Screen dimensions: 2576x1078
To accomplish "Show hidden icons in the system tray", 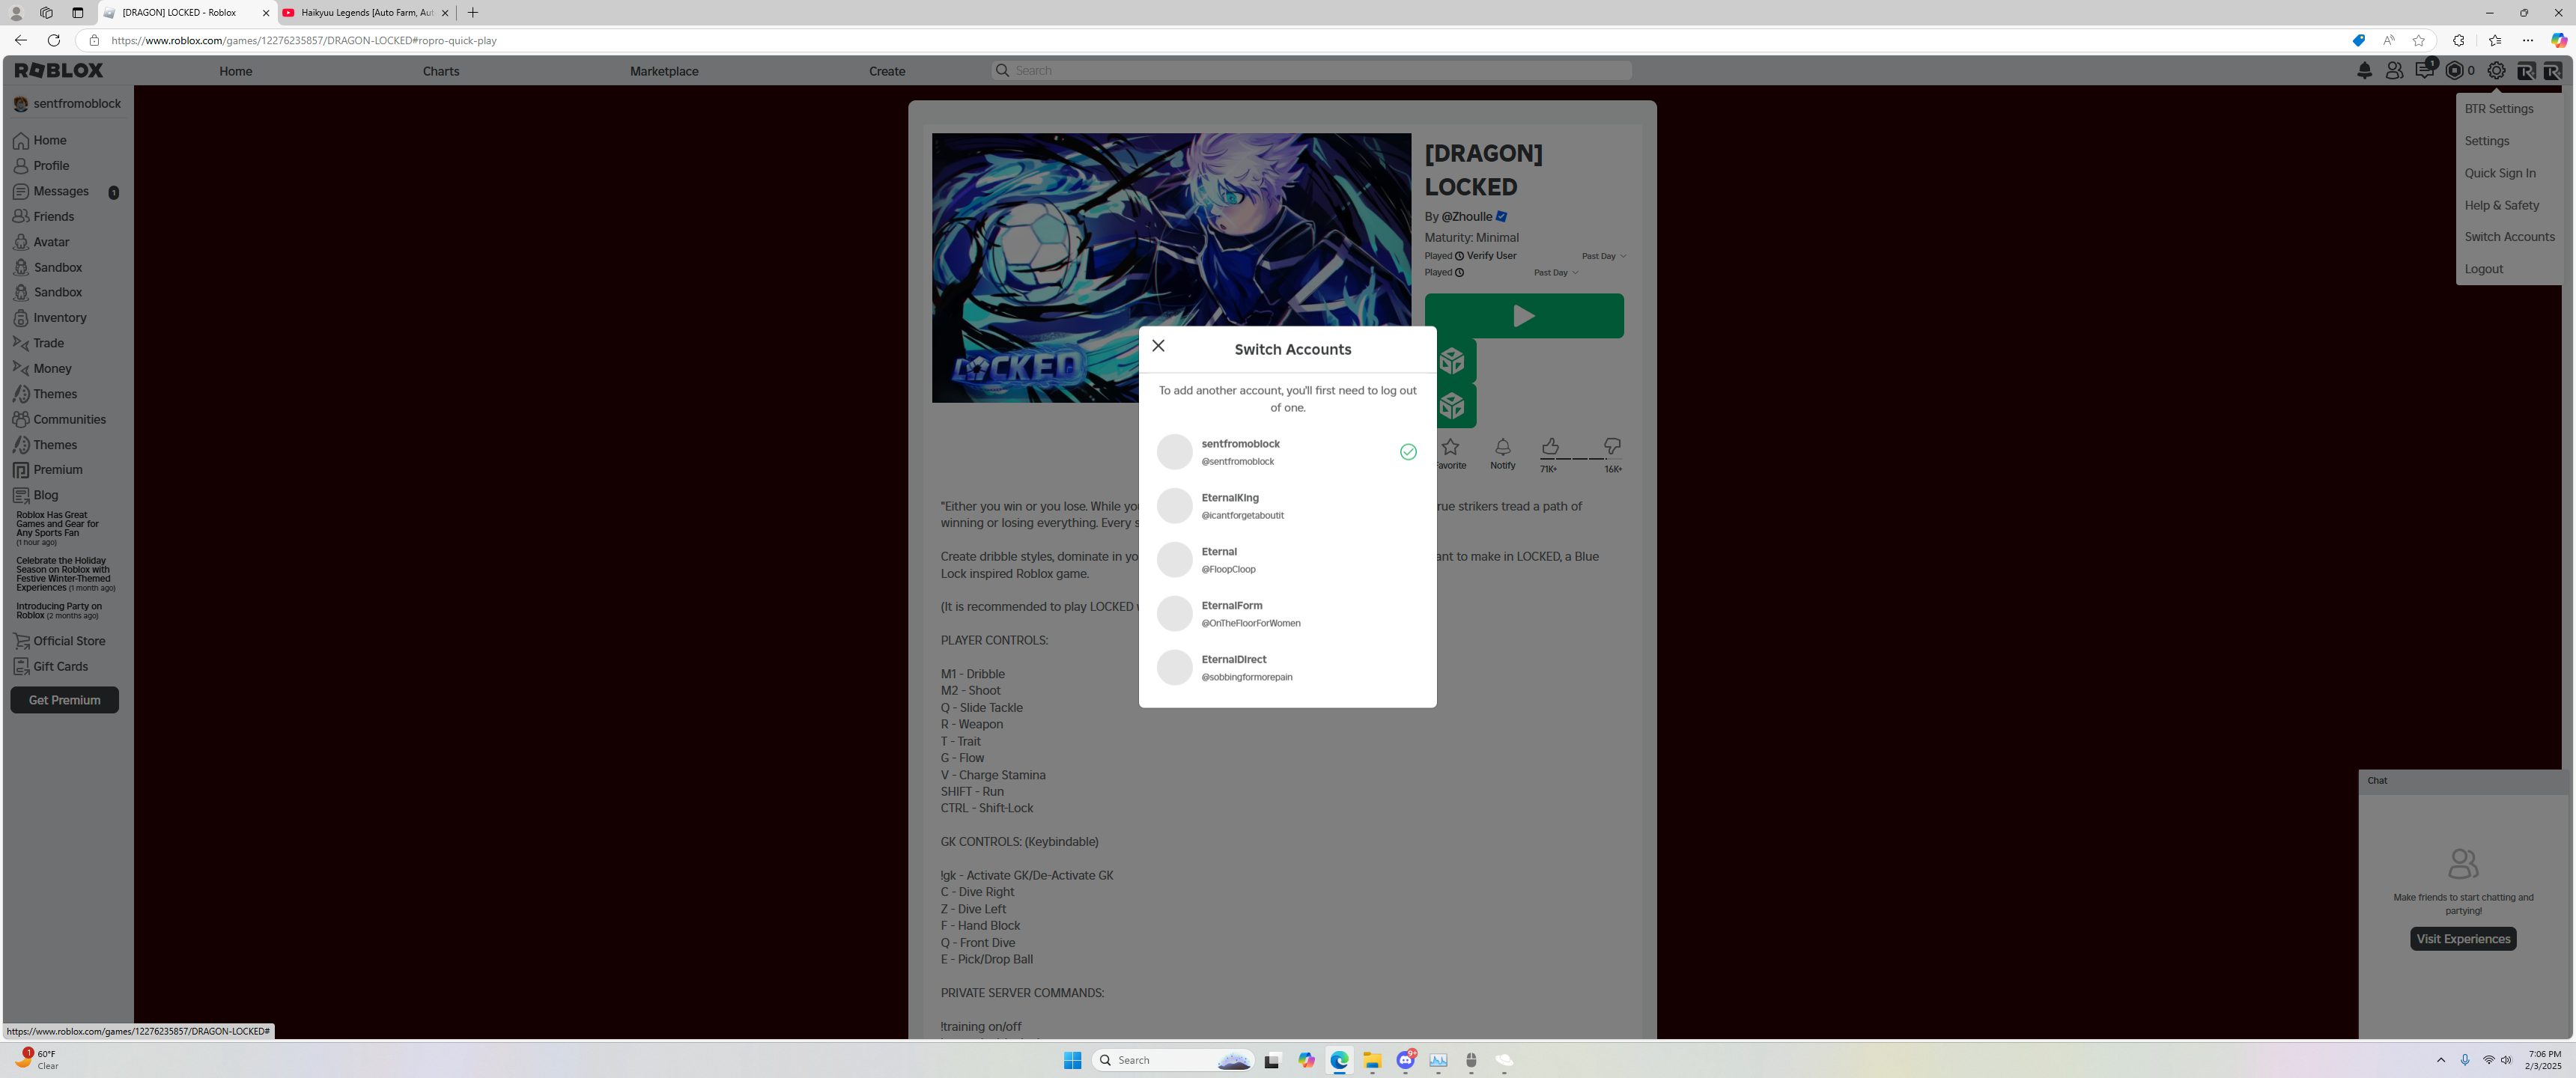I will pyautogui.click(x=2441, y=1061).
